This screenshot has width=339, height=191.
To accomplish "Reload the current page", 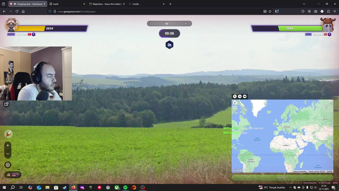I will click(x=17, y=11).
